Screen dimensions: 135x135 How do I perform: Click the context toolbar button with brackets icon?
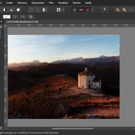click(15, 17)
